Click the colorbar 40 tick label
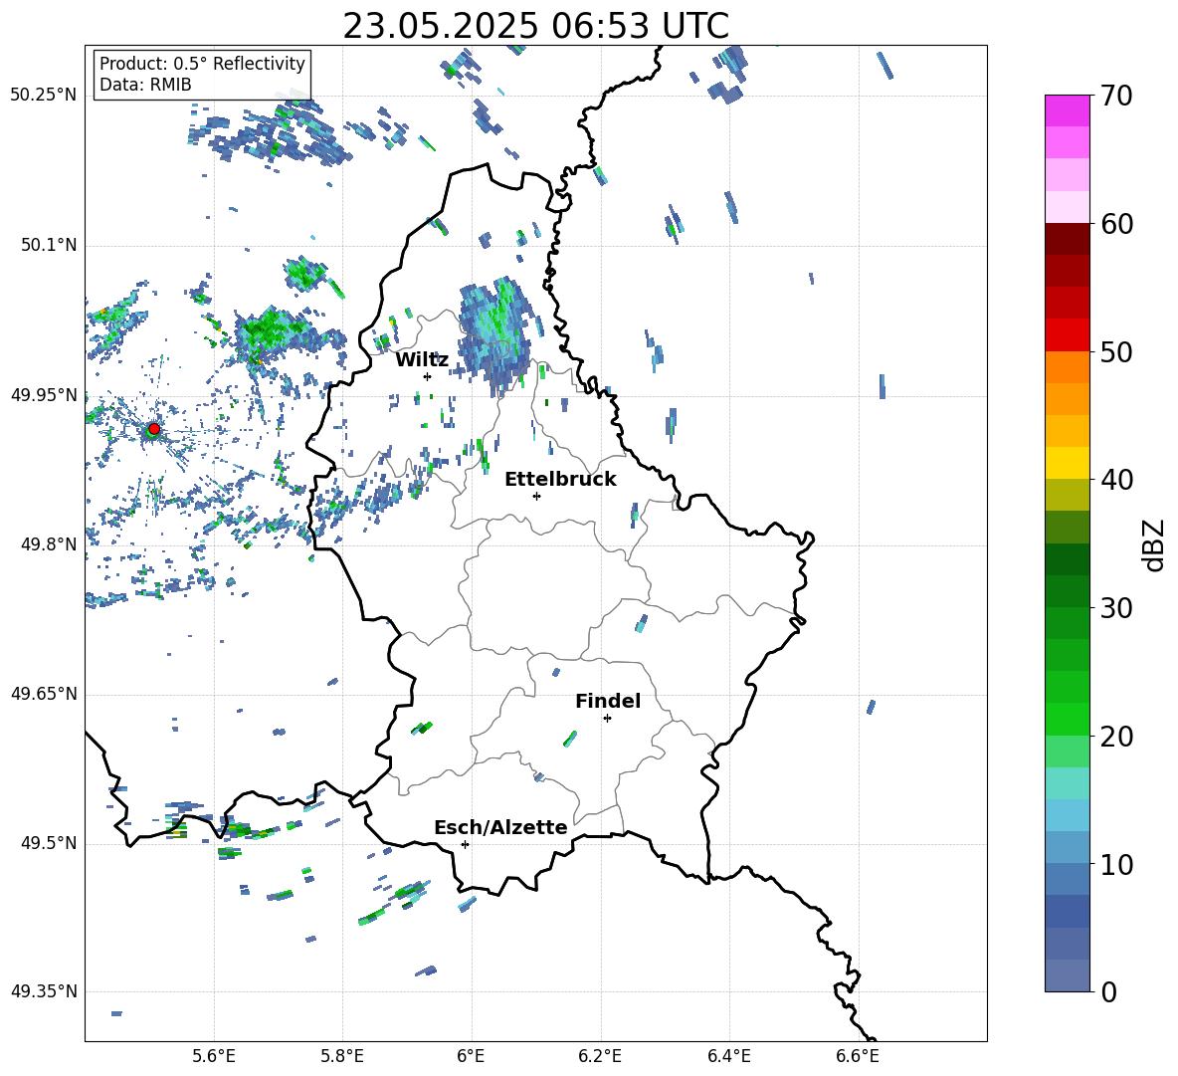 pos(1117,480)
